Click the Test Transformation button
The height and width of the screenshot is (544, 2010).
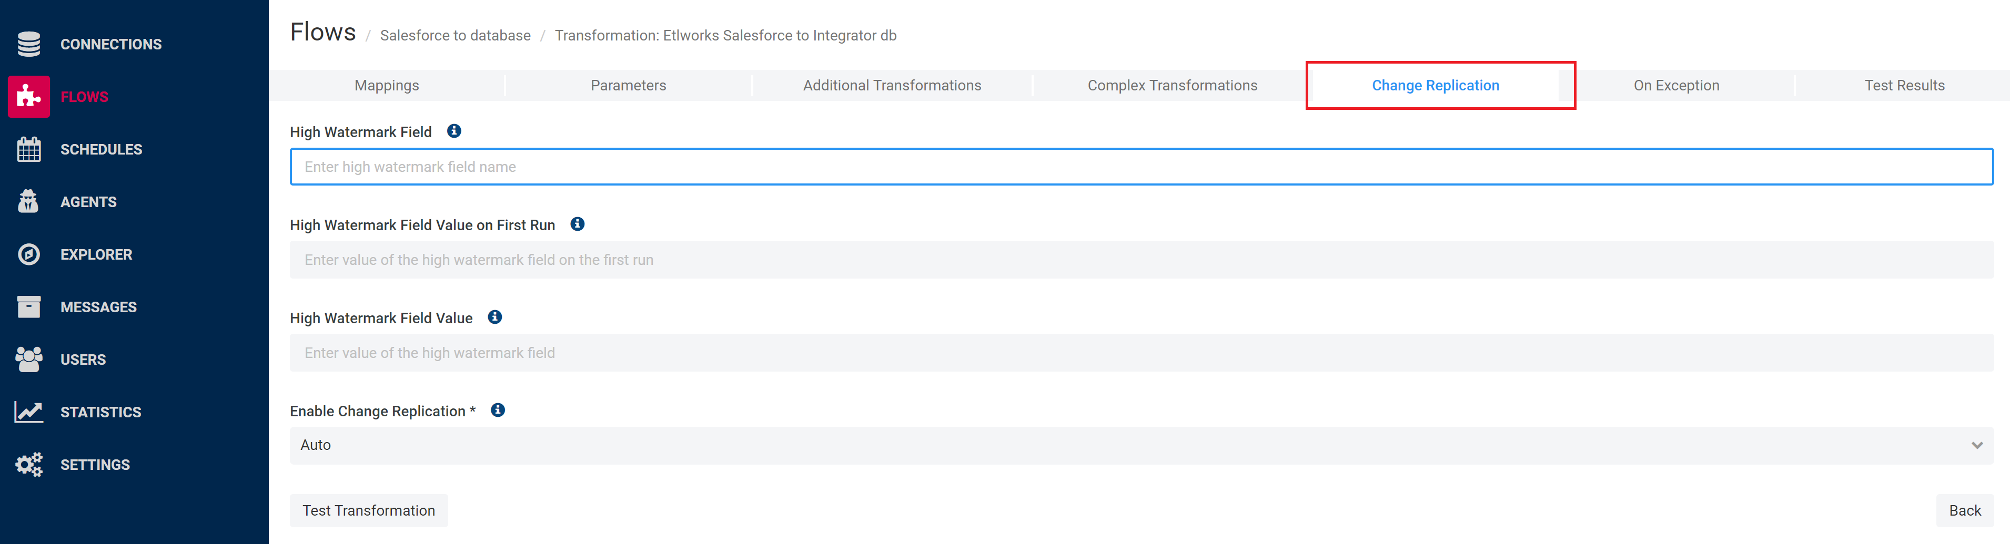(x=368, y=510)
